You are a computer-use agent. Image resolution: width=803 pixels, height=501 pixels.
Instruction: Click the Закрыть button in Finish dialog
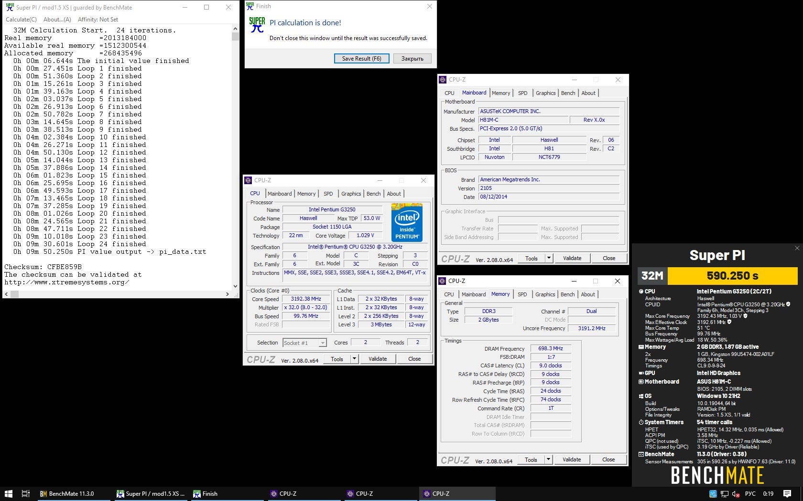[x=412, y=59]
